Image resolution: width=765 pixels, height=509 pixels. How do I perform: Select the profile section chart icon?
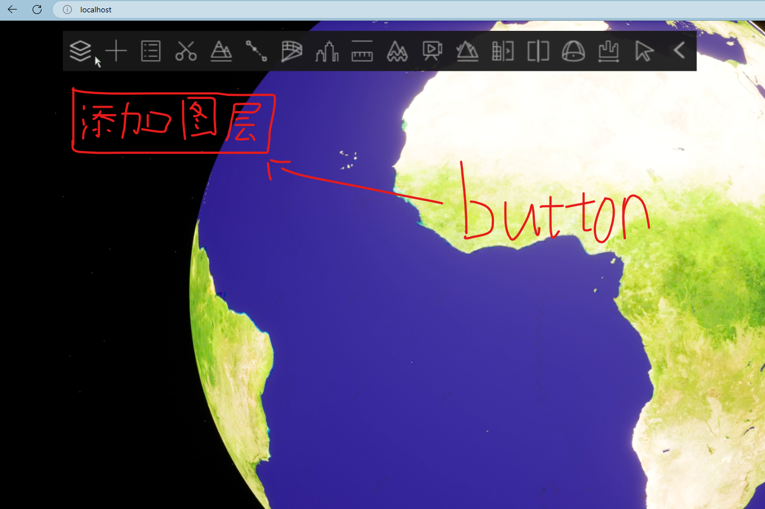[608, 51]
